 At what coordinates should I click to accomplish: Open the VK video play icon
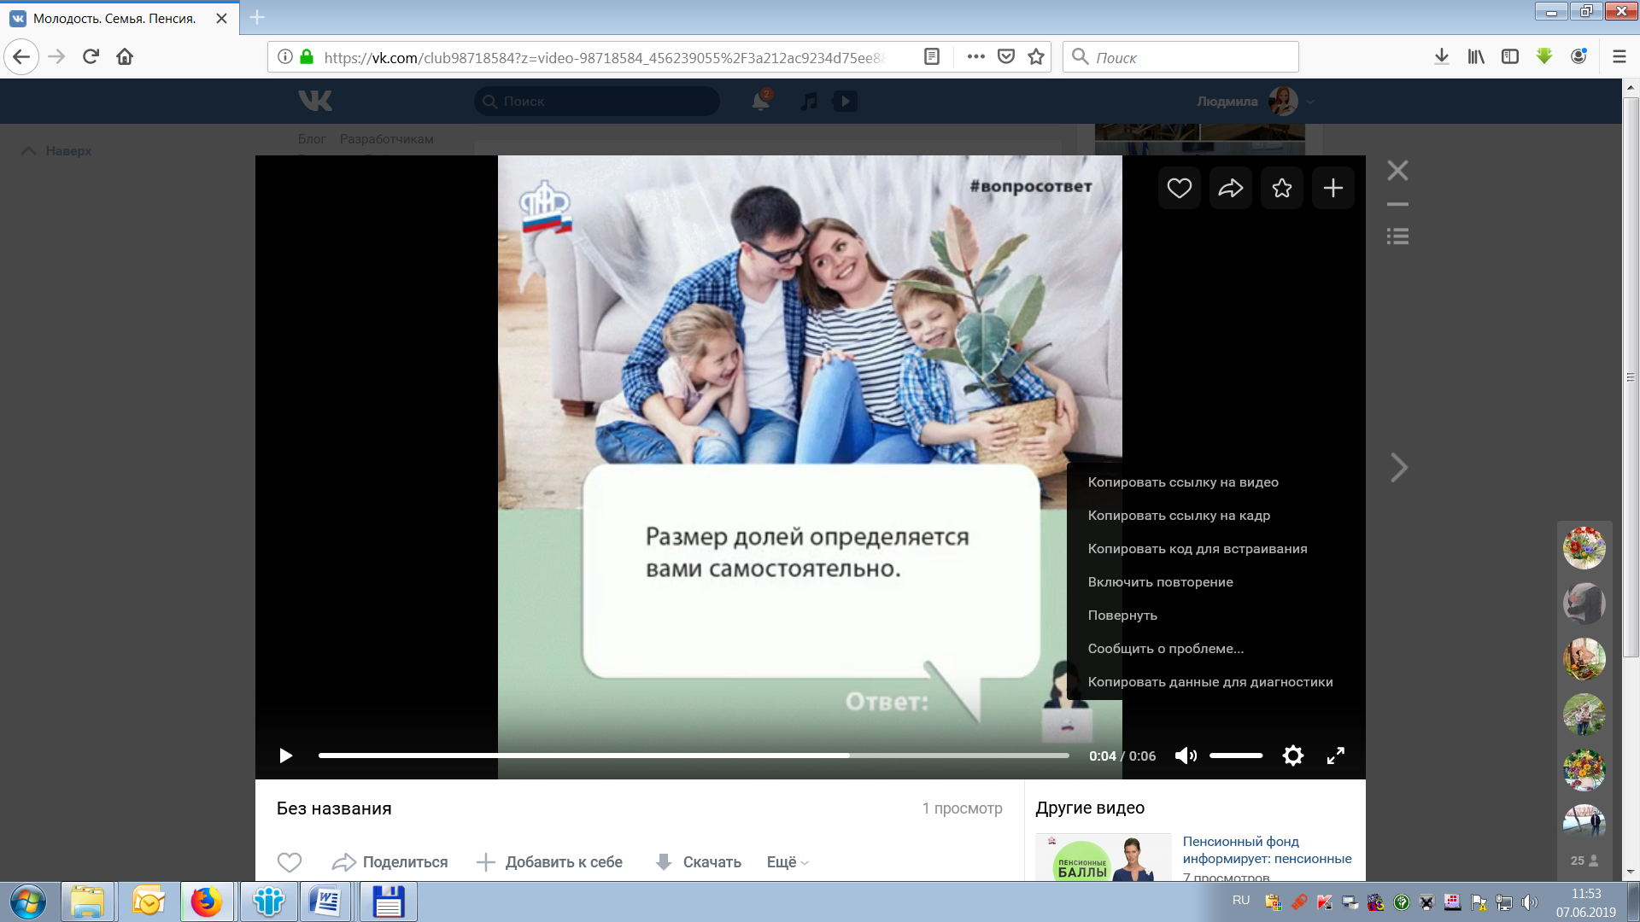click(x=845, y=101)
